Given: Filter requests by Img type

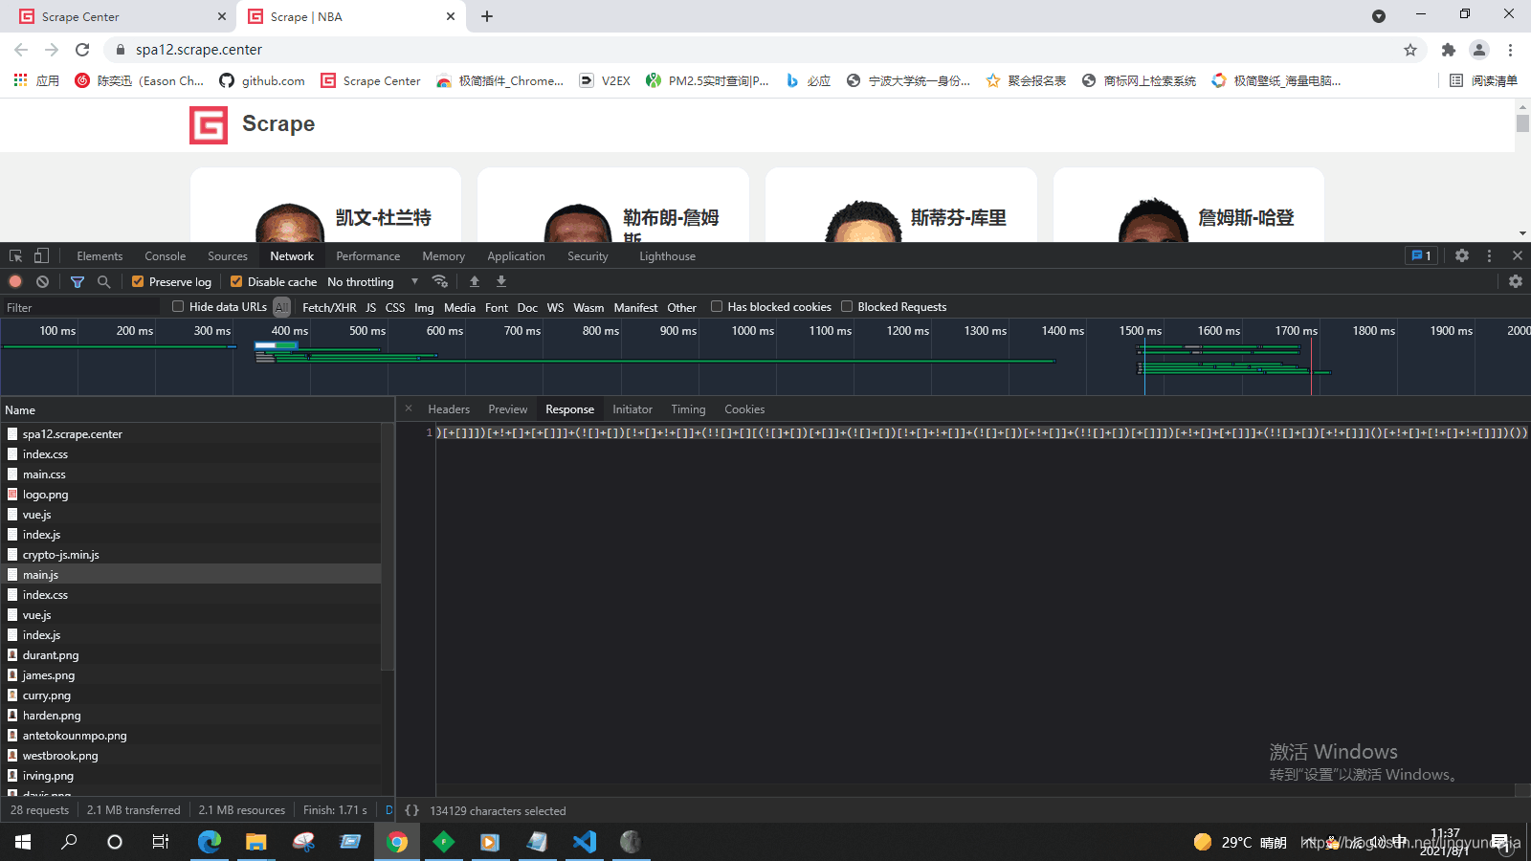Looking at the screenshot, I should 424,307.
